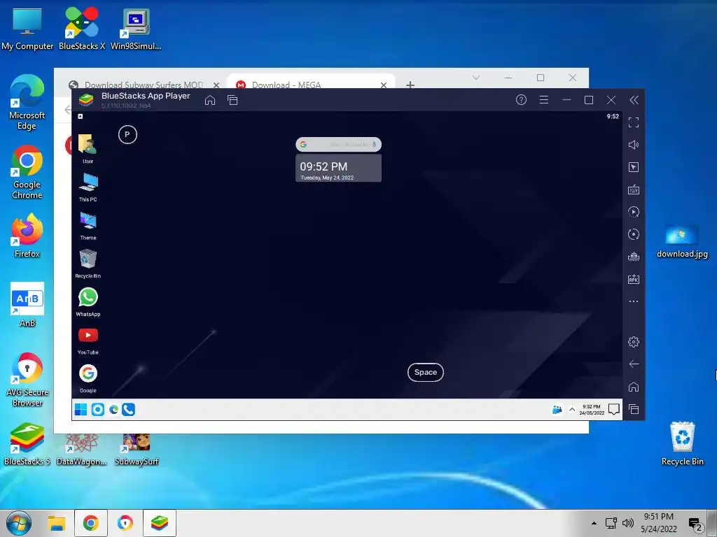Open the BlueStacks hamburger menu
This screenshot has width=717, height=537.
coord(543,100)
